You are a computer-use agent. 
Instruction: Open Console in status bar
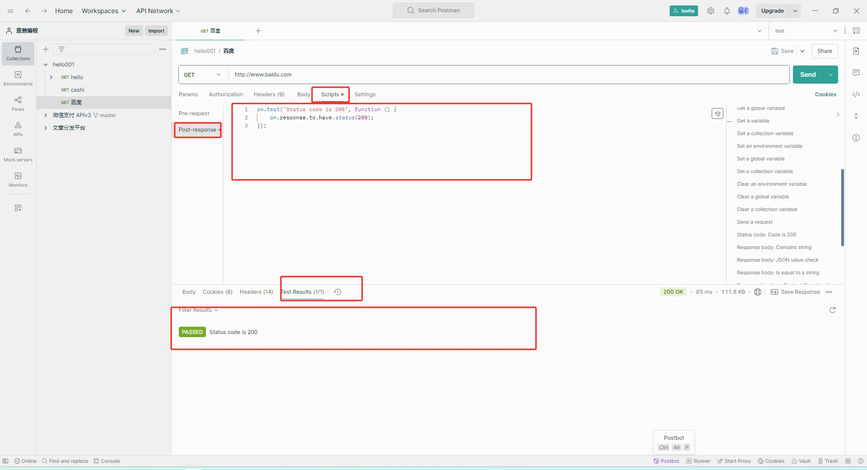pyautogui.click(x=107, y=461)
